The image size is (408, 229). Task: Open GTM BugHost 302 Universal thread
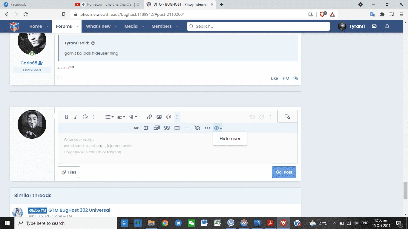point(79,210)
